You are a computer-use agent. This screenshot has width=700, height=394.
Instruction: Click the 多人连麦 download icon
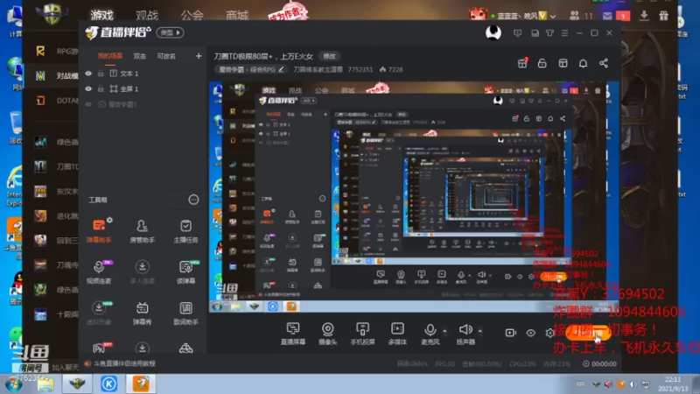click(142, 267)
